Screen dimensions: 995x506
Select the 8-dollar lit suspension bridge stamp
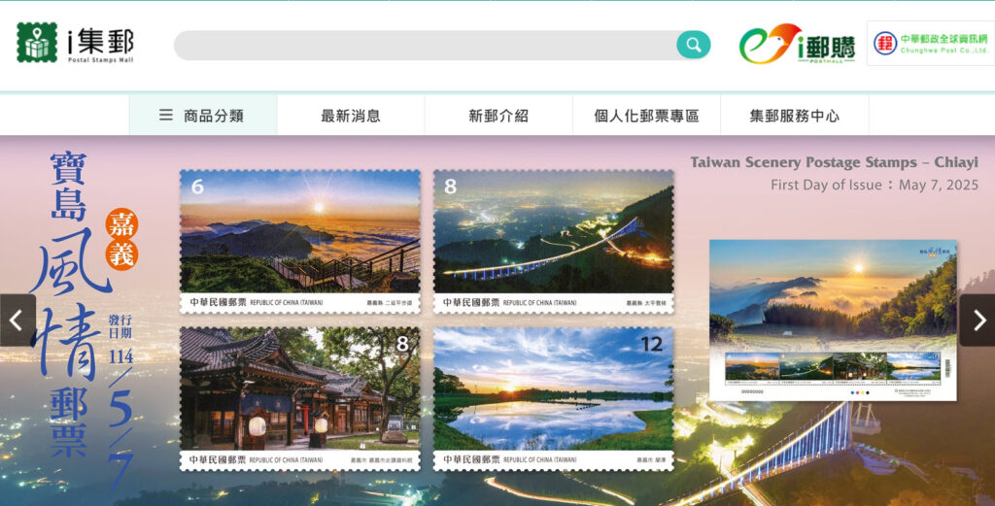click(553, 241)
